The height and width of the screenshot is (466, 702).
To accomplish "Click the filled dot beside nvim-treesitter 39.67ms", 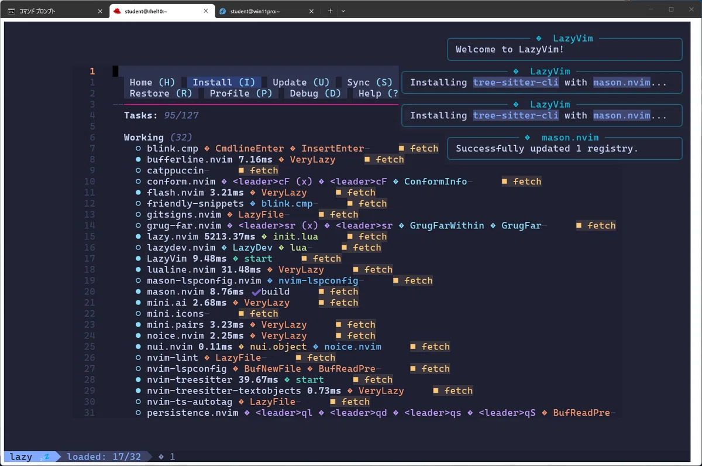I will [x=138, y=380].
